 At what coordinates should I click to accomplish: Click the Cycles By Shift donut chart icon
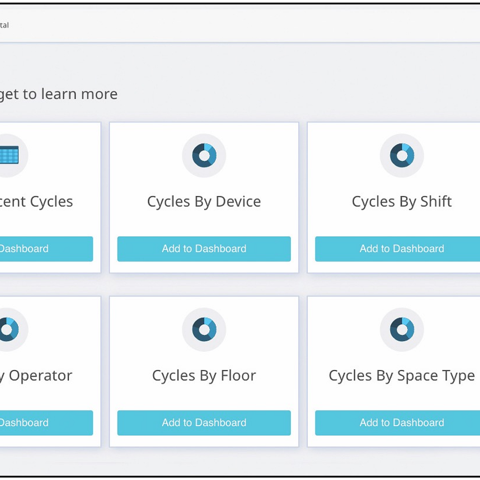[x=402, y=155]
